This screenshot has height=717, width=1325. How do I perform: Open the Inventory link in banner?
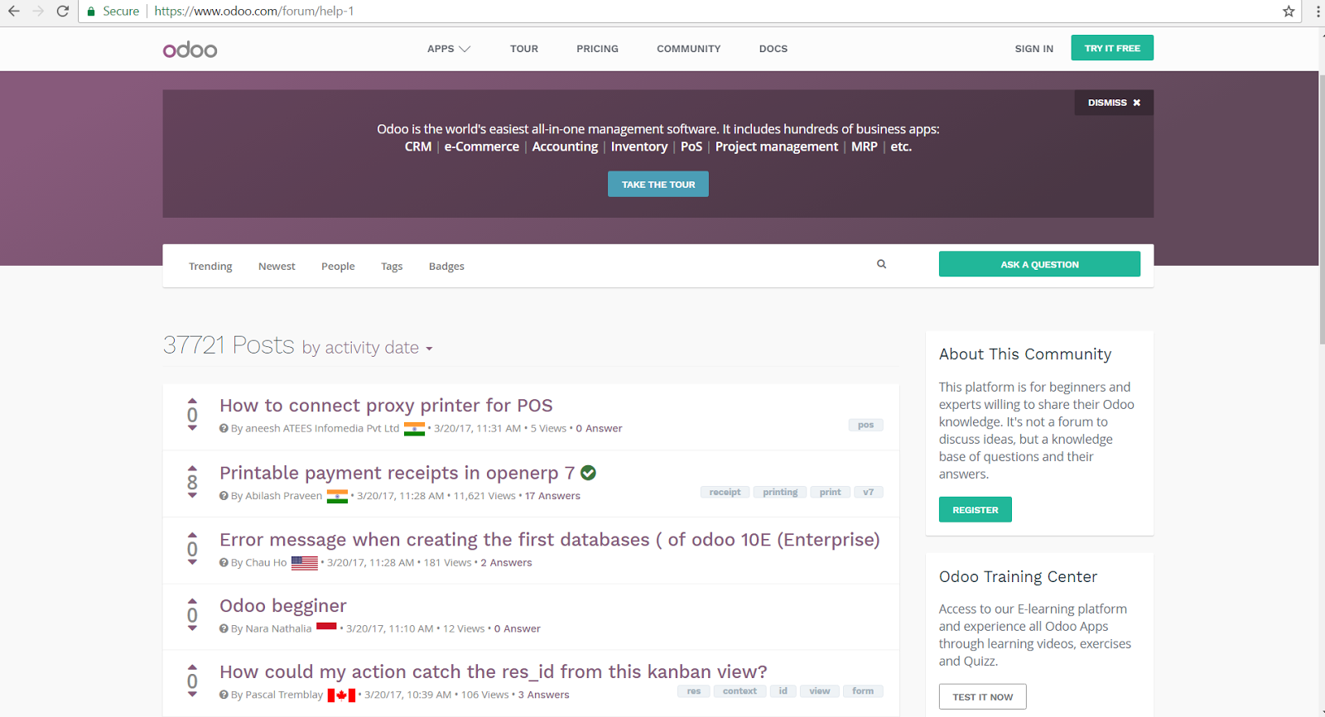point(639,147)
